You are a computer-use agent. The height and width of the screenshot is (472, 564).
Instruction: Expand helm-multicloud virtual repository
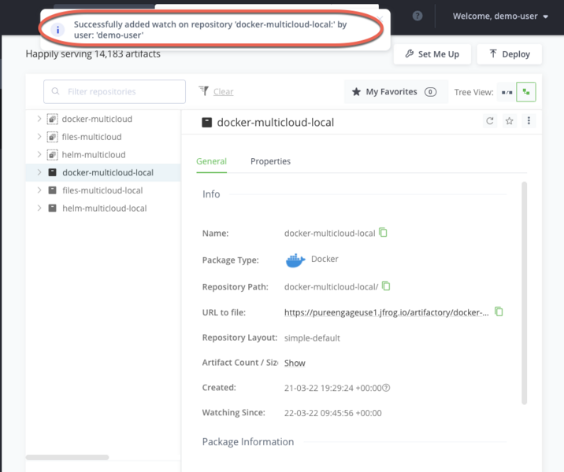tap(39, 154)
